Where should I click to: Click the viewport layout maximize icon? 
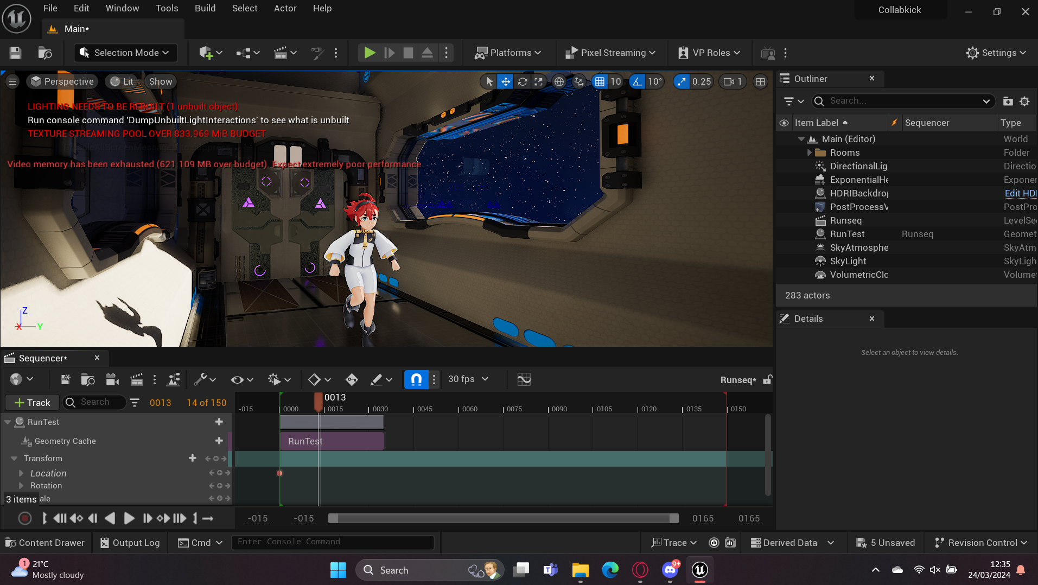pyautogui.click(x=760, y=81)
